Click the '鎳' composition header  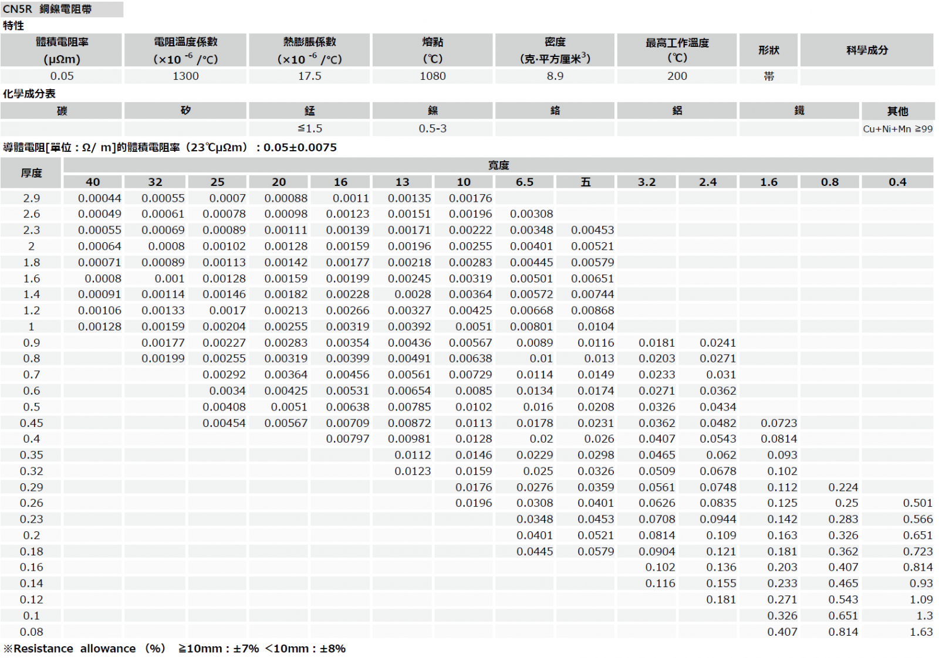click(x=433, y=111)
